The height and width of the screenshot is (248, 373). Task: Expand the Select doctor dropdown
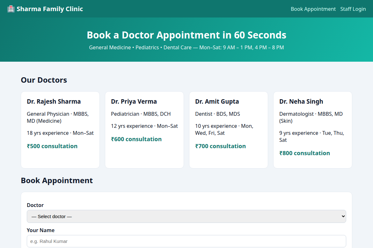(186, 217)
